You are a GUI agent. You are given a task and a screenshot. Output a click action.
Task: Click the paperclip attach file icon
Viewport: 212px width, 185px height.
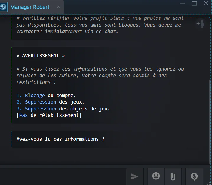(173, 176)
